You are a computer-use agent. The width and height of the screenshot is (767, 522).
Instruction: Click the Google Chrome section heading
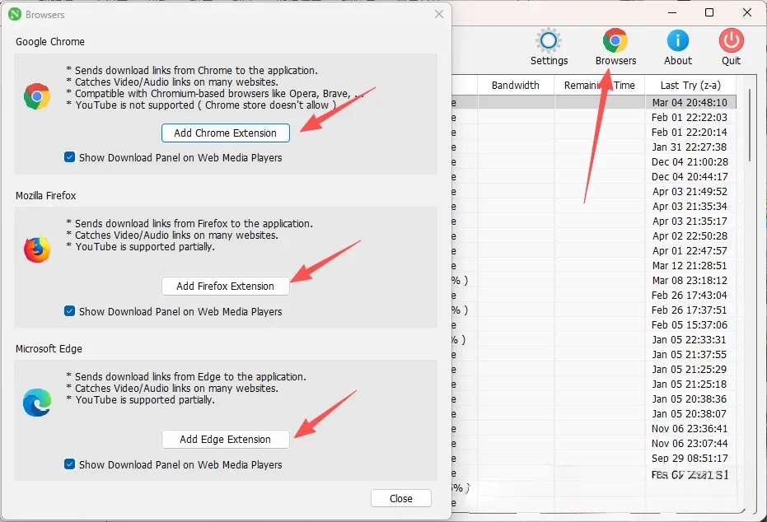point(50,41)
